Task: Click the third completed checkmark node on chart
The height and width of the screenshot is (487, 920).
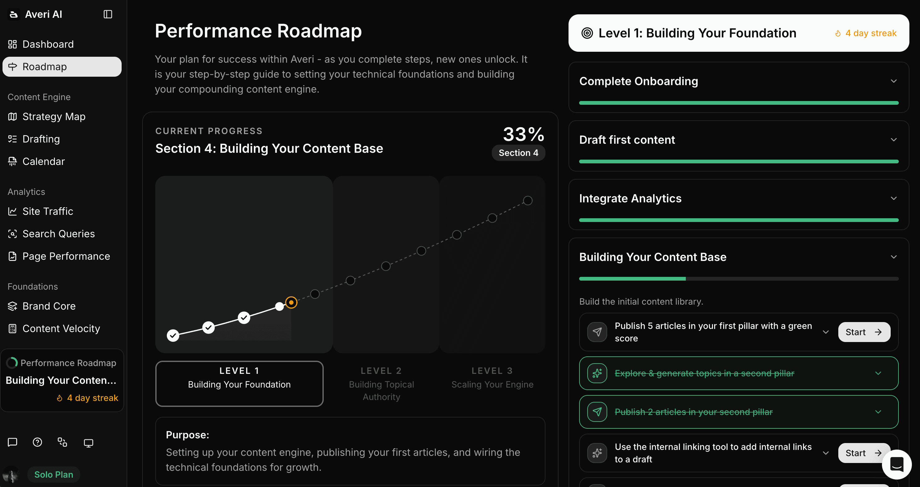Action: click(x=244, y=317)
